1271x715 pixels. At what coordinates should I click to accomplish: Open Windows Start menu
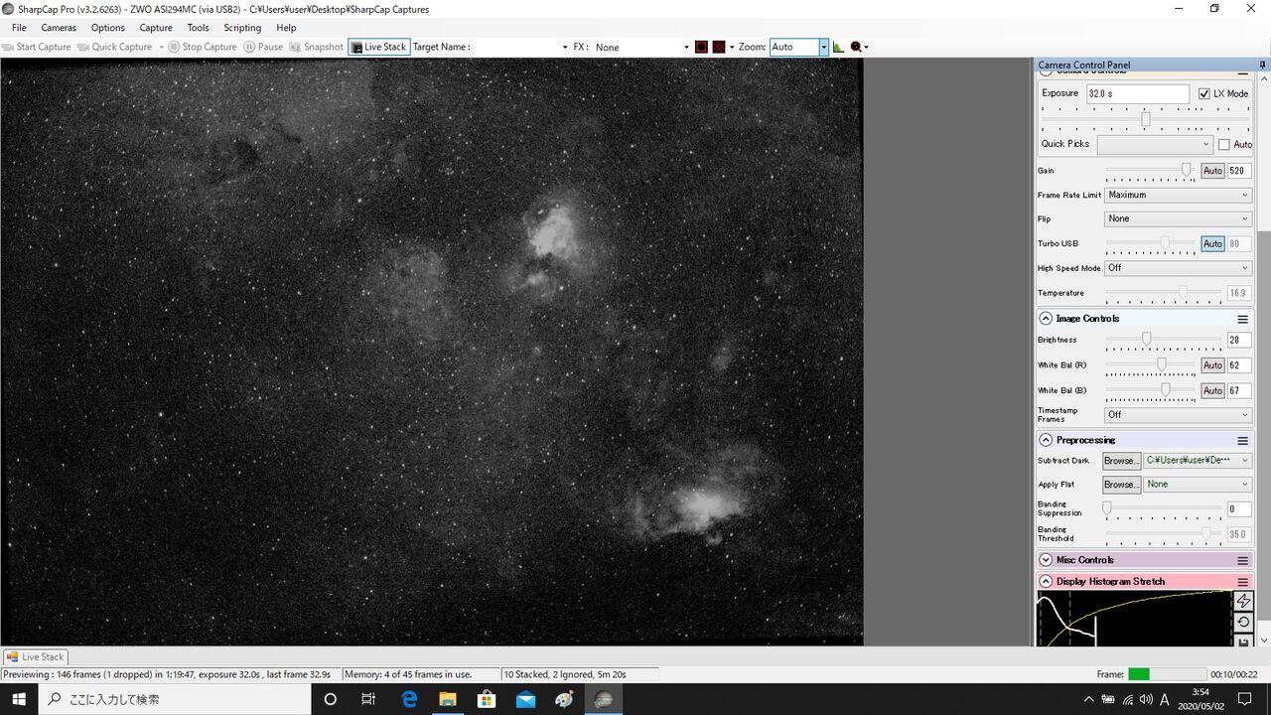click(19, 699)
